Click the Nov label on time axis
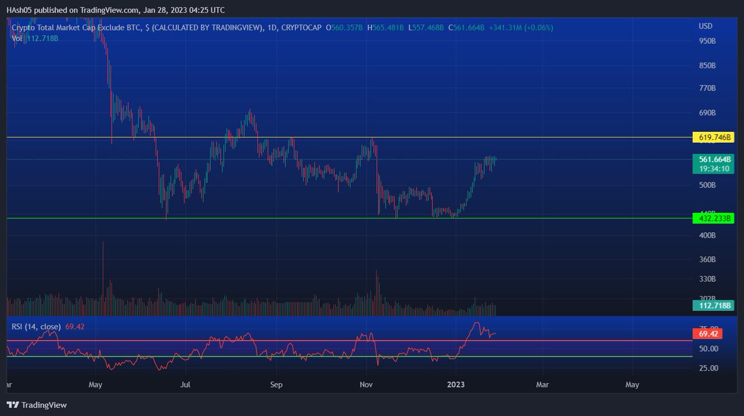The height and width of the screenshot is (416, 744). coord(366,384)
